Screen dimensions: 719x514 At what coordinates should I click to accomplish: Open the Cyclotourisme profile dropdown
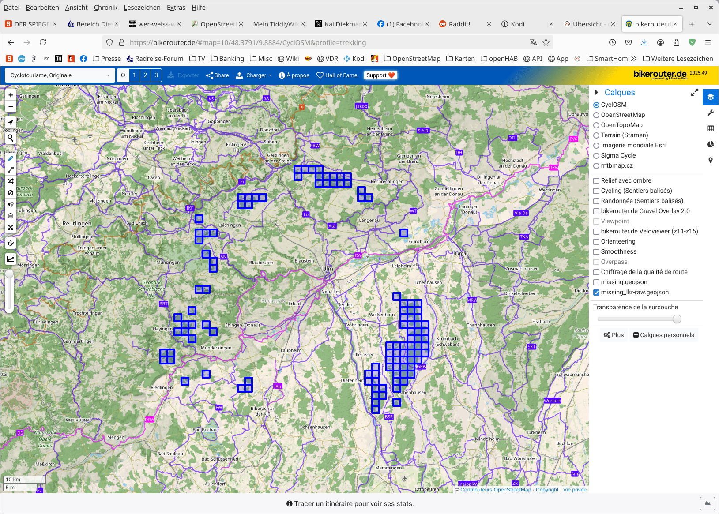60,75
